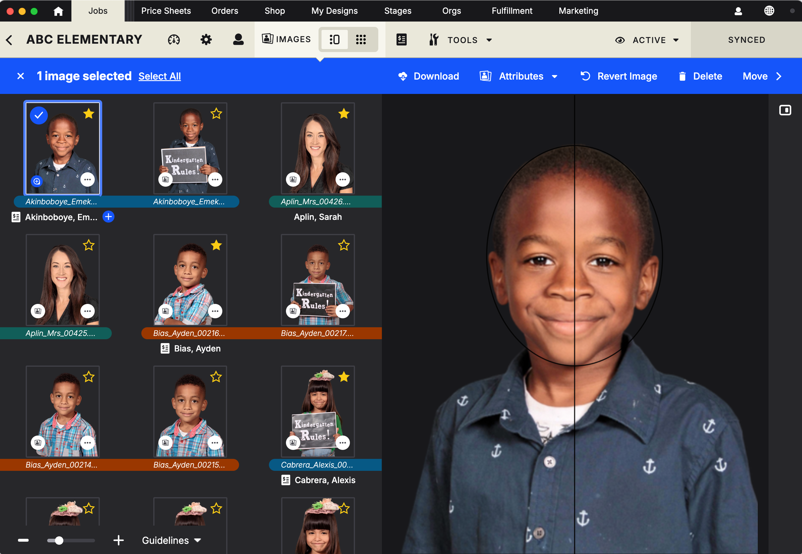The height and width of the screenshot is (554, 802).
Task: Click the Select All link
Action: 160,76
